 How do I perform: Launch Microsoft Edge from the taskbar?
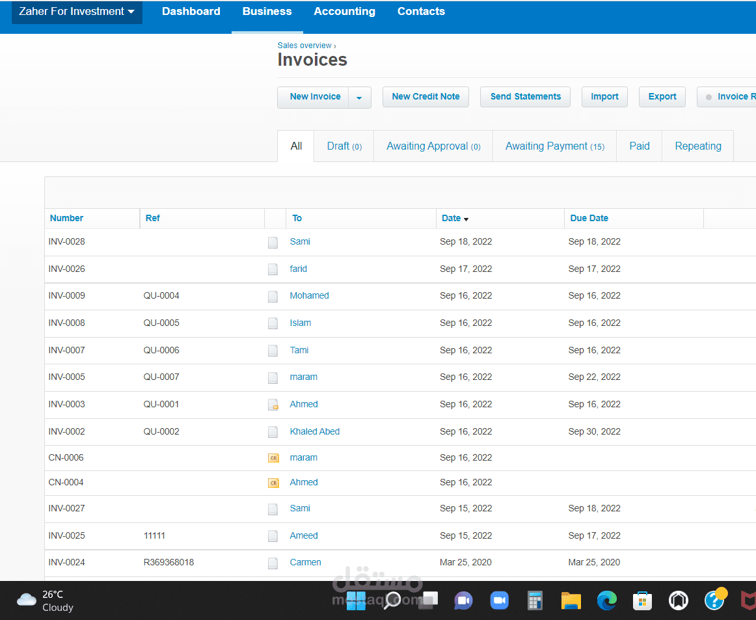click(606, 600)
